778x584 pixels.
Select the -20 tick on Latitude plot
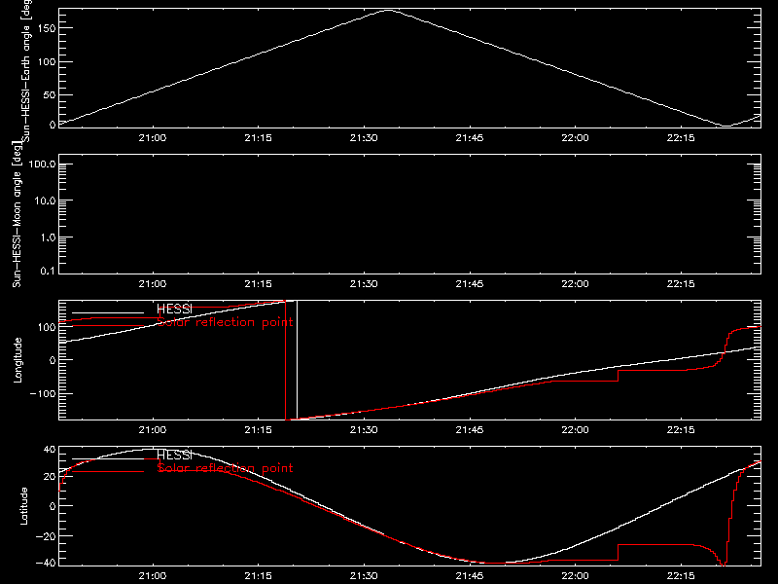tap(45, 536)
